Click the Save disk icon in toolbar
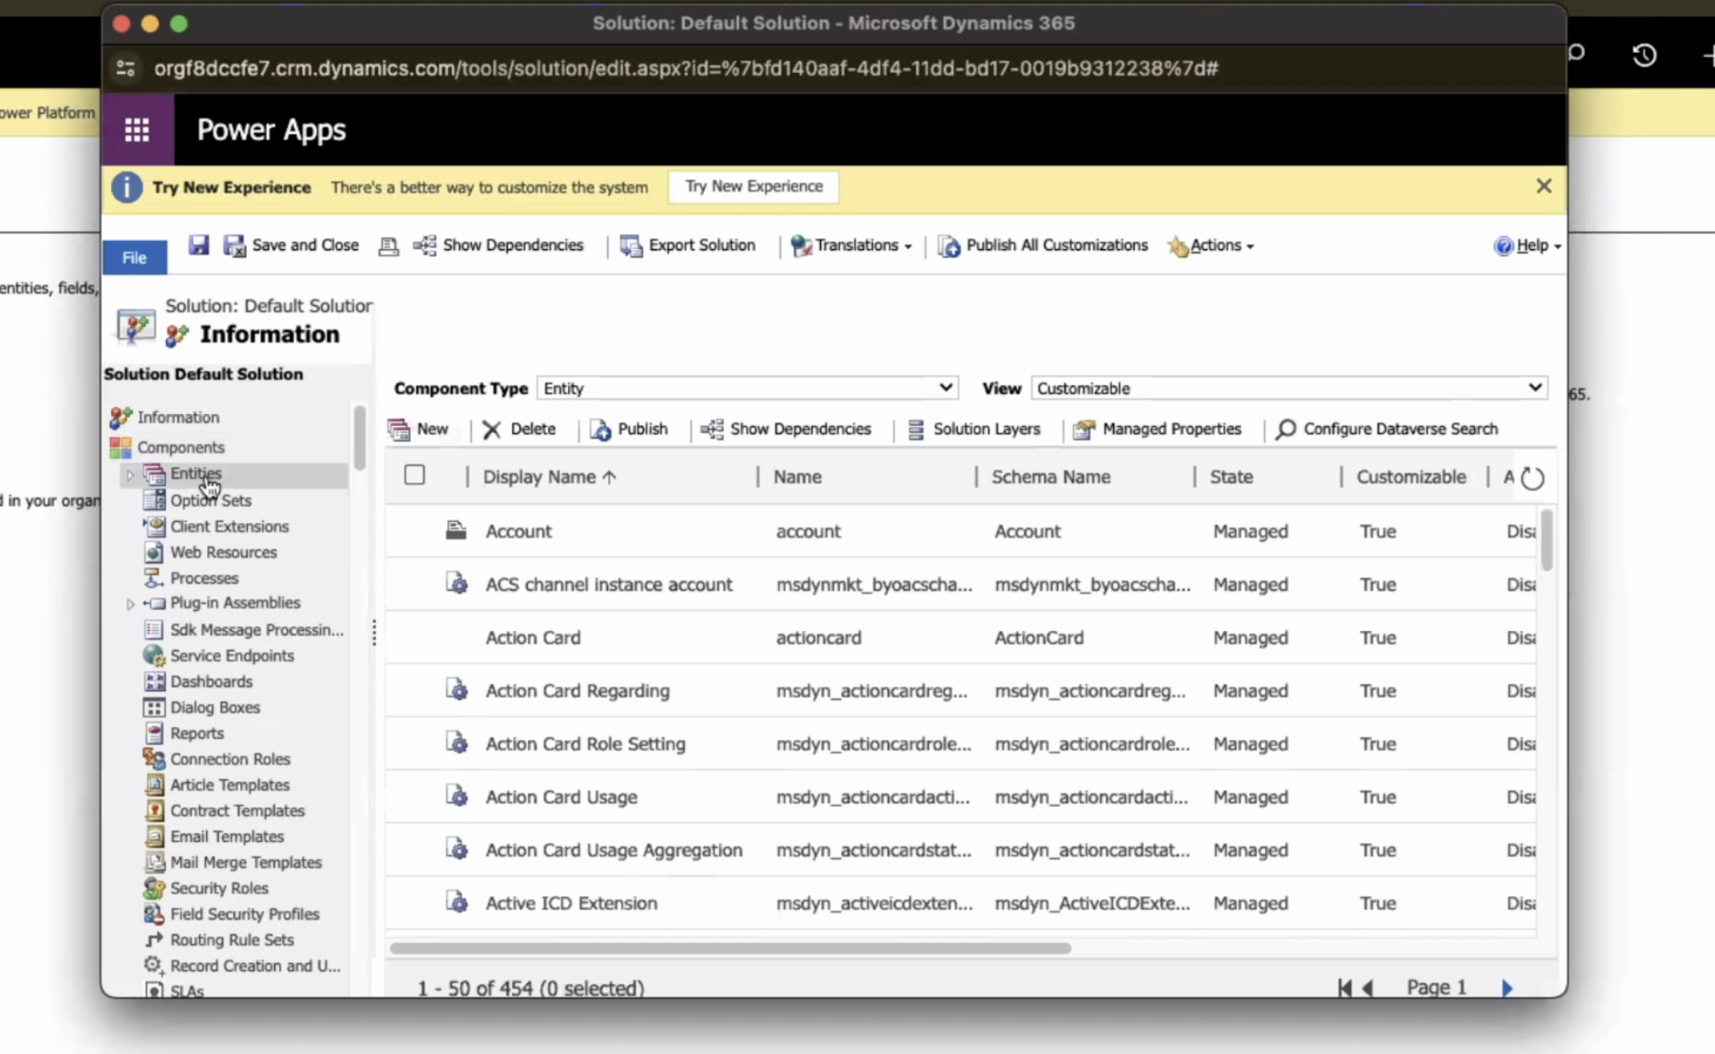The height and width of the screenshot is (1054, 1715). click(x=198, y=245)
